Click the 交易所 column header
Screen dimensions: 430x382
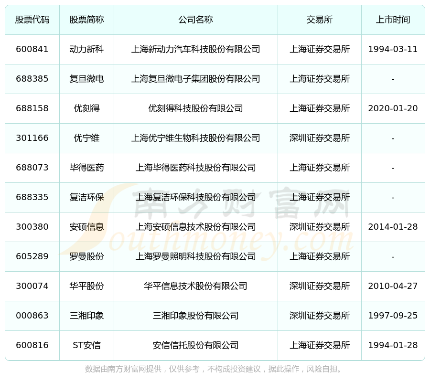pyautogui.click(x=320, y=20)
